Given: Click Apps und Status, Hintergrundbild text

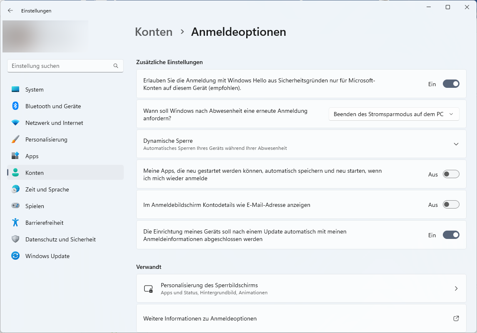Looking at the screenshot, I should pyautogui.click(x=214, y=293).
